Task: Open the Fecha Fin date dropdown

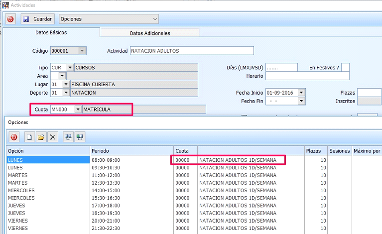Action: tap(301, 101)
